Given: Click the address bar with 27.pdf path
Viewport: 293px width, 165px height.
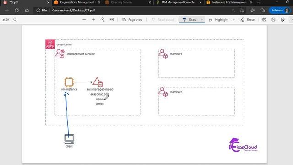Looking at the screenshot, I should coord(73,11).
